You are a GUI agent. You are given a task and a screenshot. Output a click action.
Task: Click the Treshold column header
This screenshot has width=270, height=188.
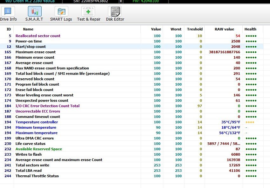195,29
